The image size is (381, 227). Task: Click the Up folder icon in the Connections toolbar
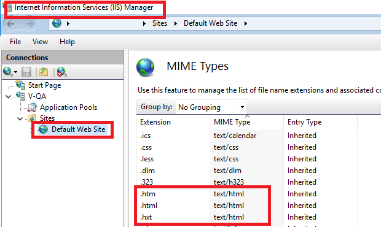pyautogui.click(x=44, y=72)
